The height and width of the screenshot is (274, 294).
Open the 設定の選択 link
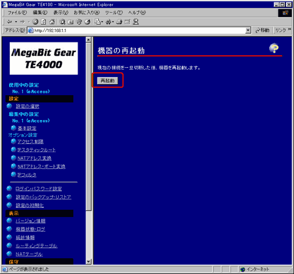[x=27, y=106]
